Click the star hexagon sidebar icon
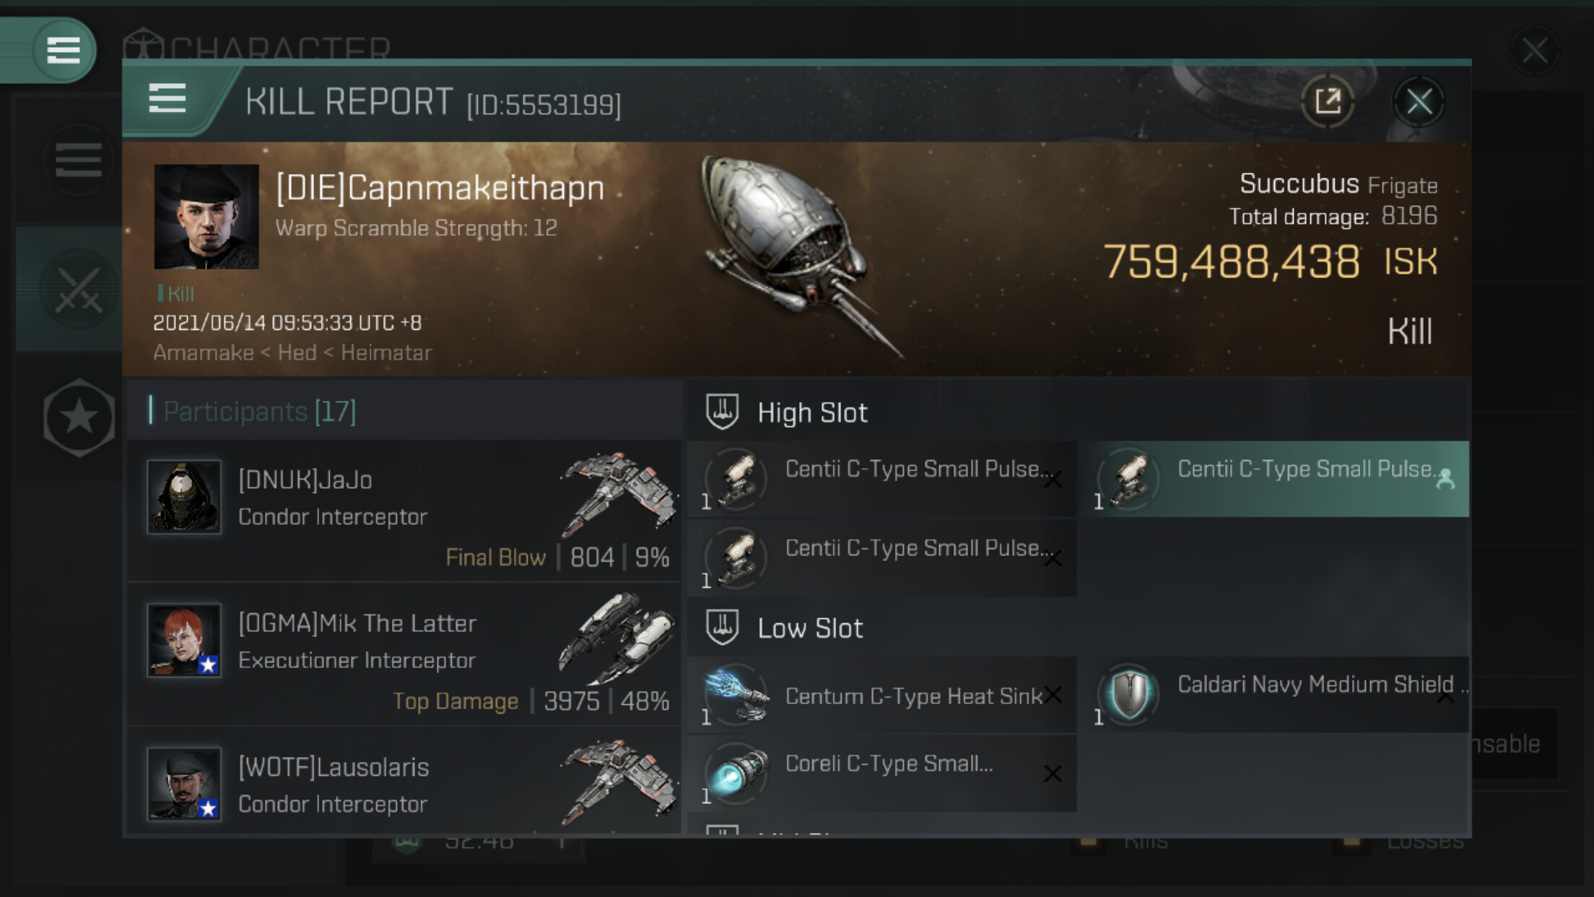Screen dimensions: 1594x897 point(78,417)
